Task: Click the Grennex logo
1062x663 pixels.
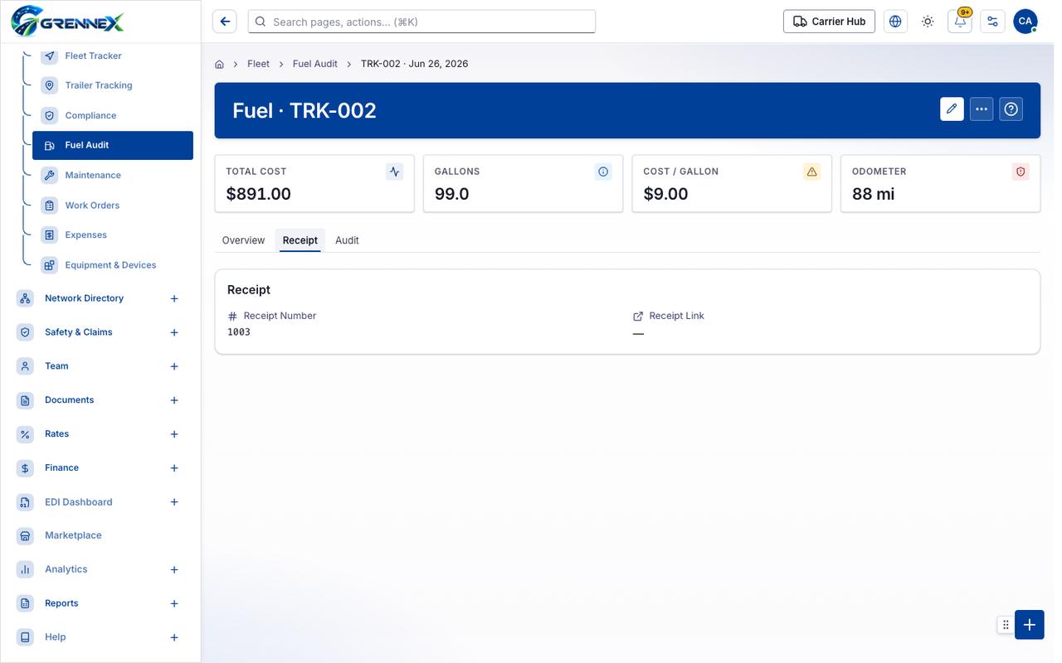Action: point(67,22)
